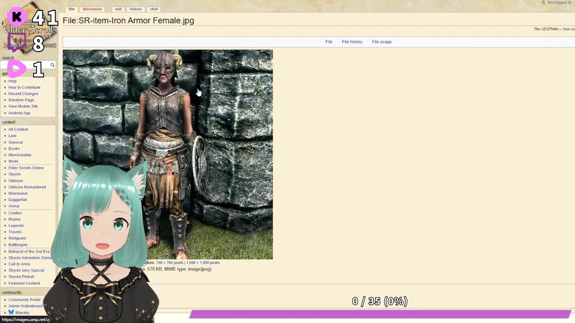Open the Help sidebar link
This screenshot has width=575, height=323.
13,81
